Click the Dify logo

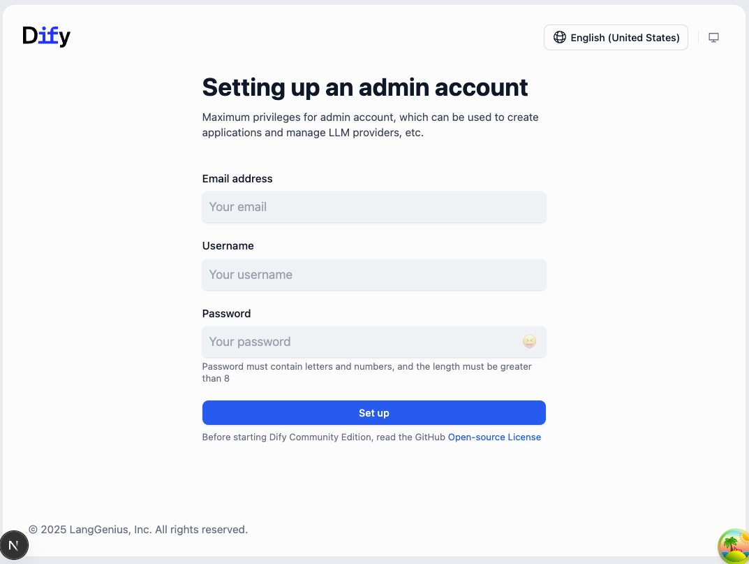46,36
